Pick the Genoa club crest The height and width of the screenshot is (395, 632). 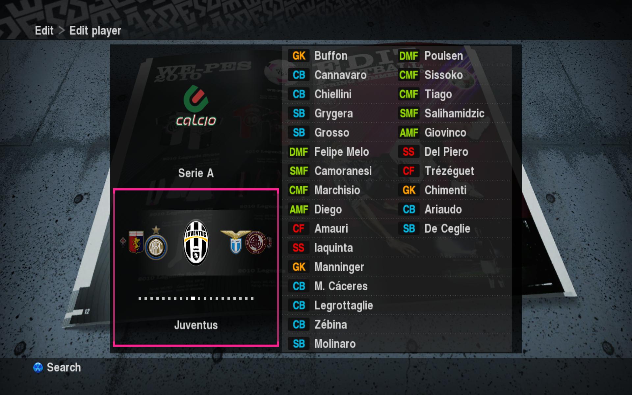[x=136, y=242]
